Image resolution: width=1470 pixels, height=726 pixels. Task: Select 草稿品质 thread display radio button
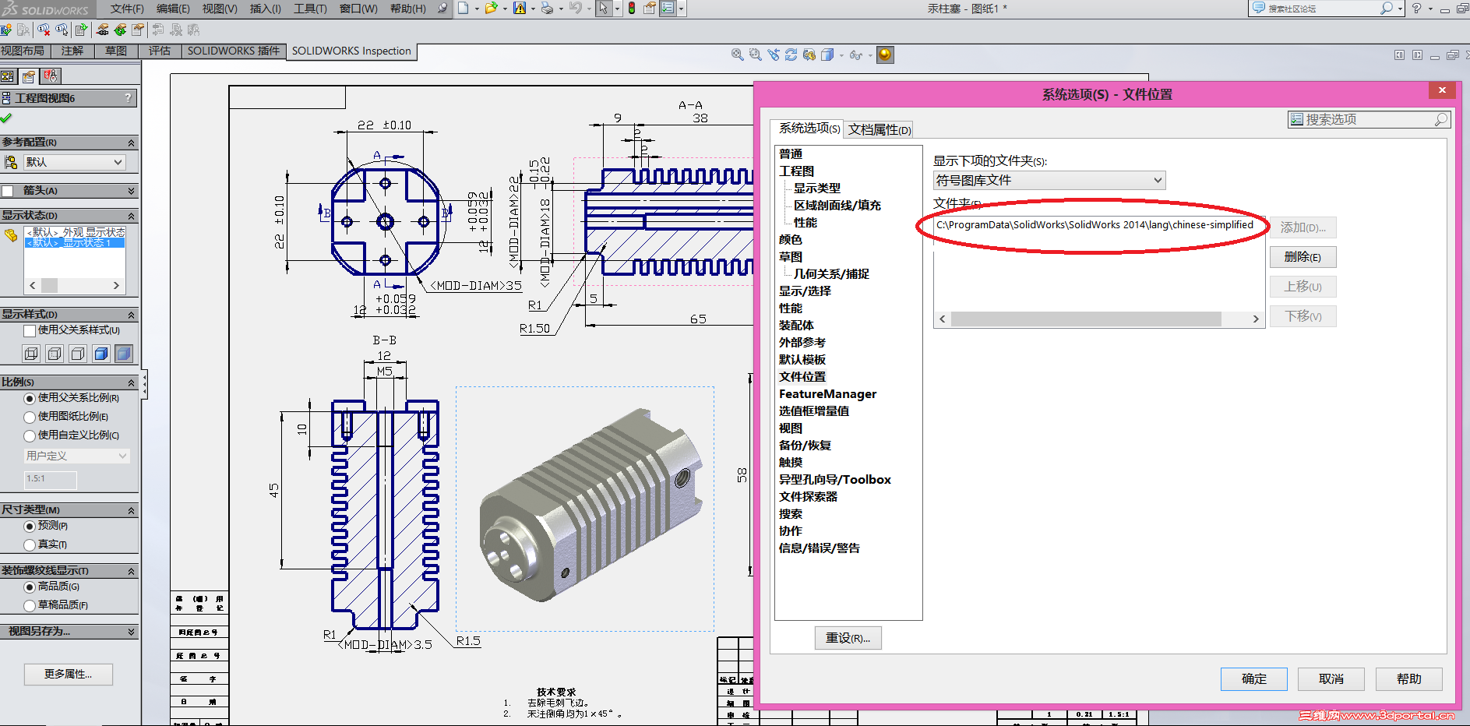pyautogui.click(x=30, y=605)
